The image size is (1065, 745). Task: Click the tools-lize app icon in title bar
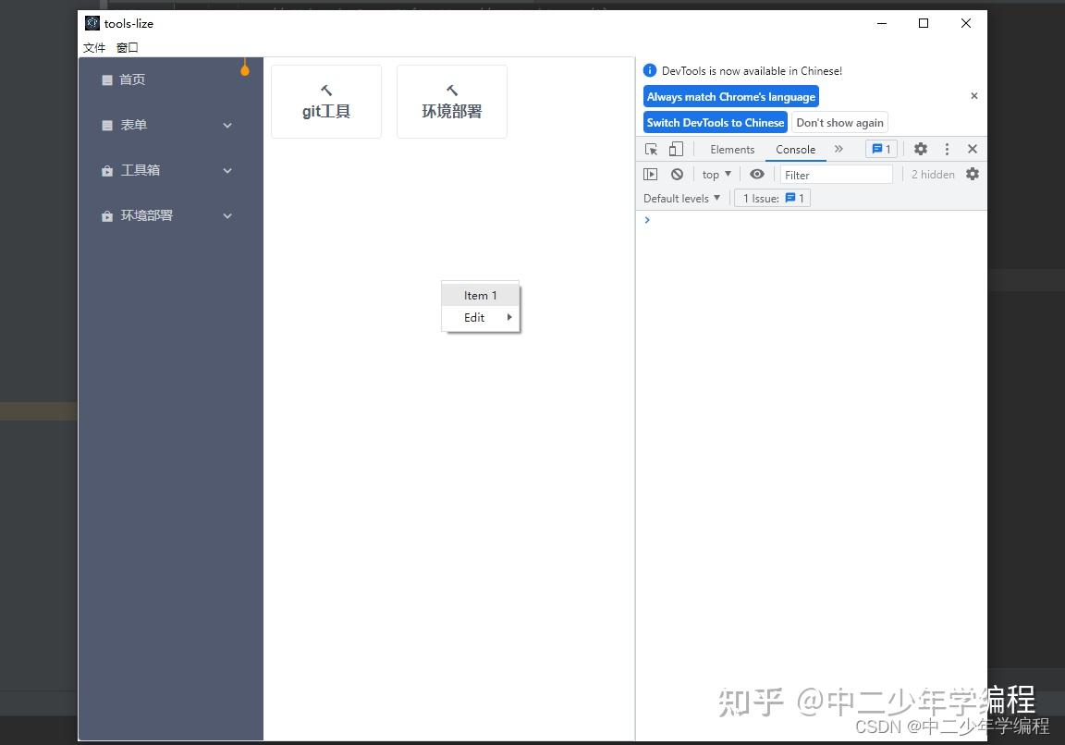point(92,23)
